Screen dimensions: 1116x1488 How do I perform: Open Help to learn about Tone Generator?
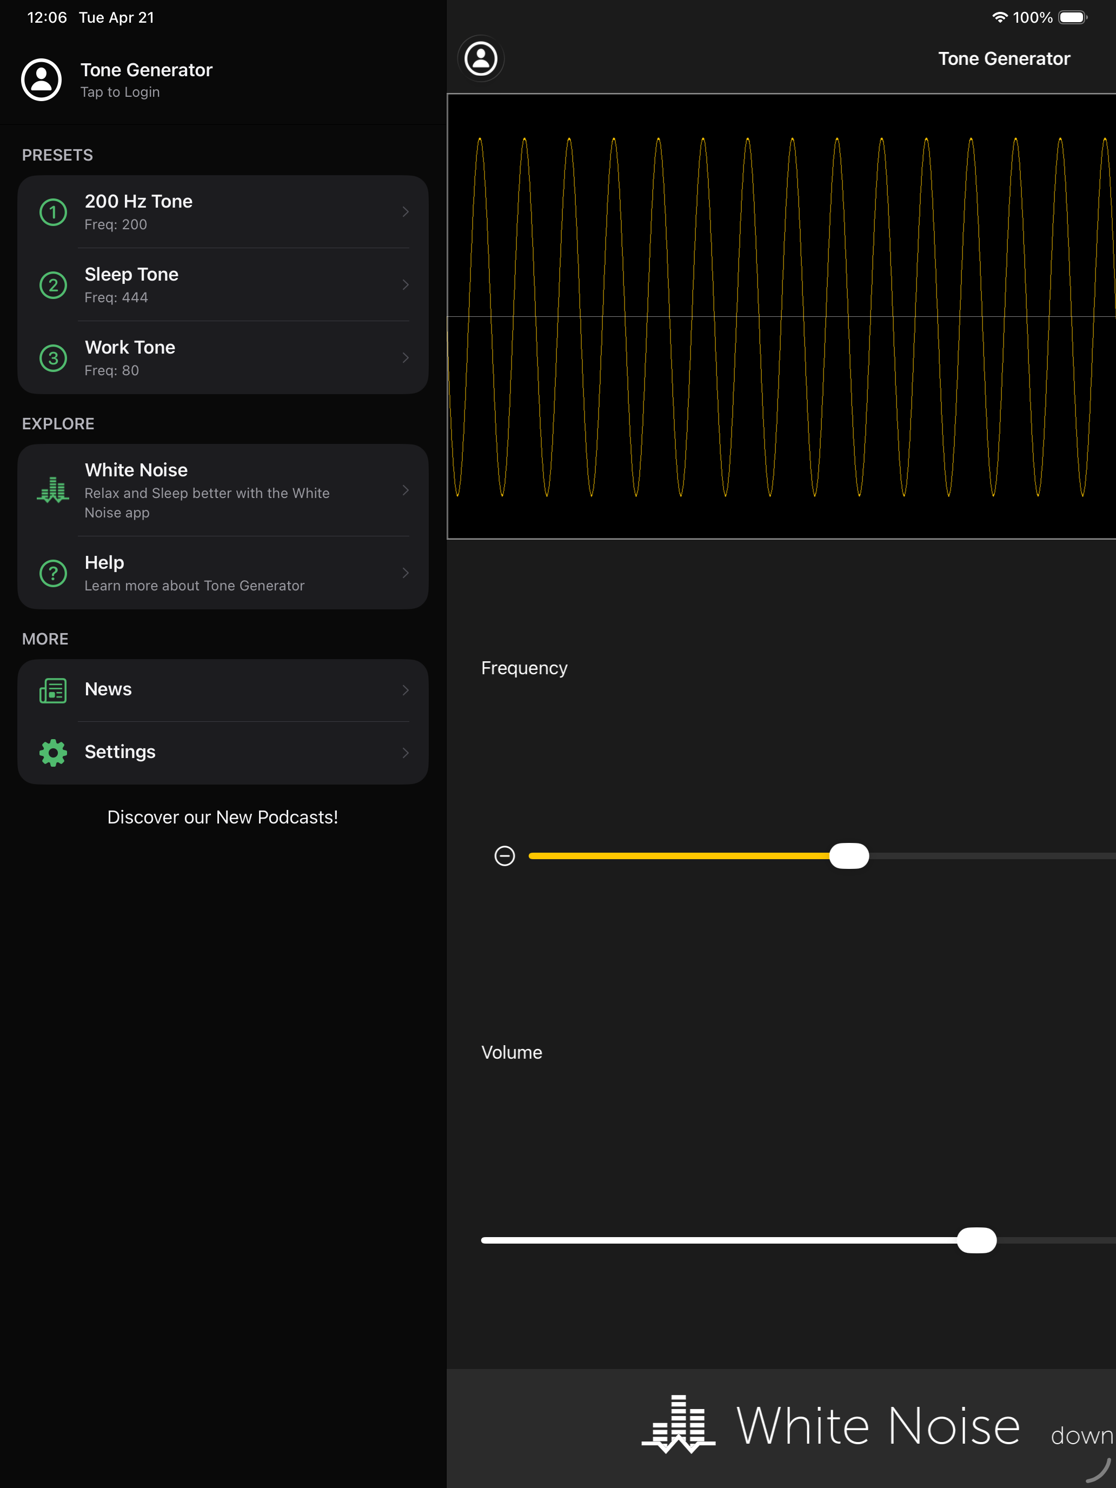point(223,573)
